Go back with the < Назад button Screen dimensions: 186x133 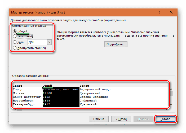tap(121, 119)
